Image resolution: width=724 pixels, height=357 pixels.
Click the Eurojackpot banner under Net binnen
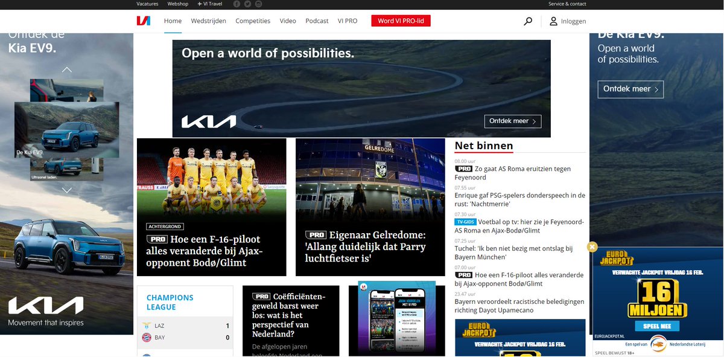tap(520, 338)
